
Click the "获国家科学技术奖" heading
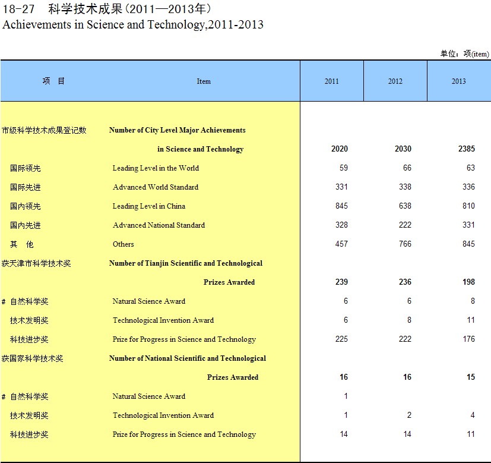pos(32,358)
